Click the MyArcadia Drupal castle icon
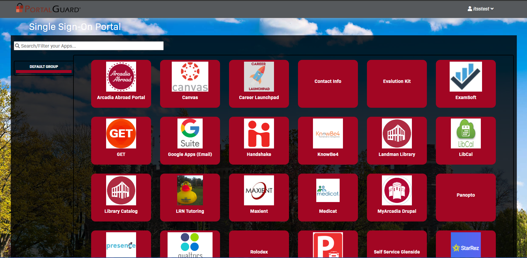527x258 pixels. [397, 190]
